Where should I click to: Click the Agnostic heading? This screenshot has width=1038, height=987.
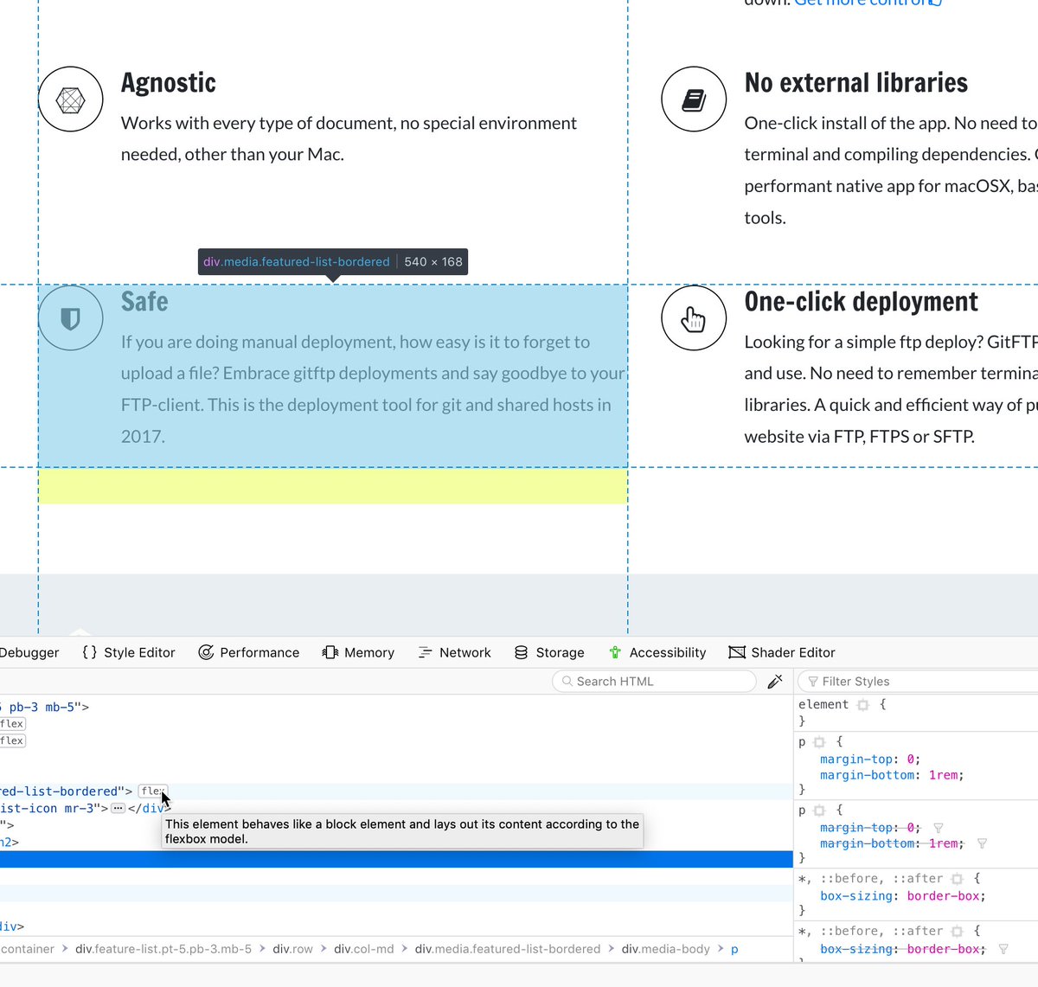click(x=169, y=83)
